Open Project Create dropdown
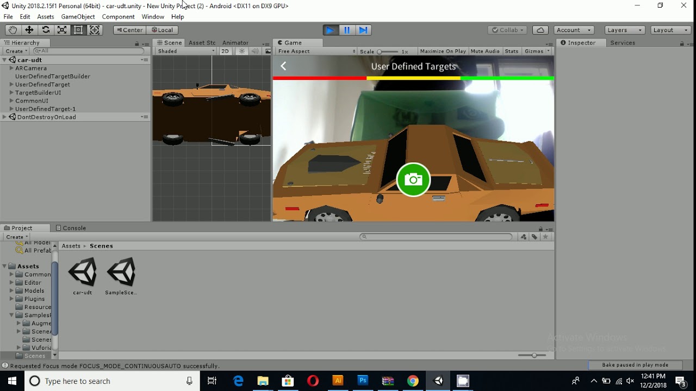The width and height of the screenshot is (696, 391). coord(16,237)
